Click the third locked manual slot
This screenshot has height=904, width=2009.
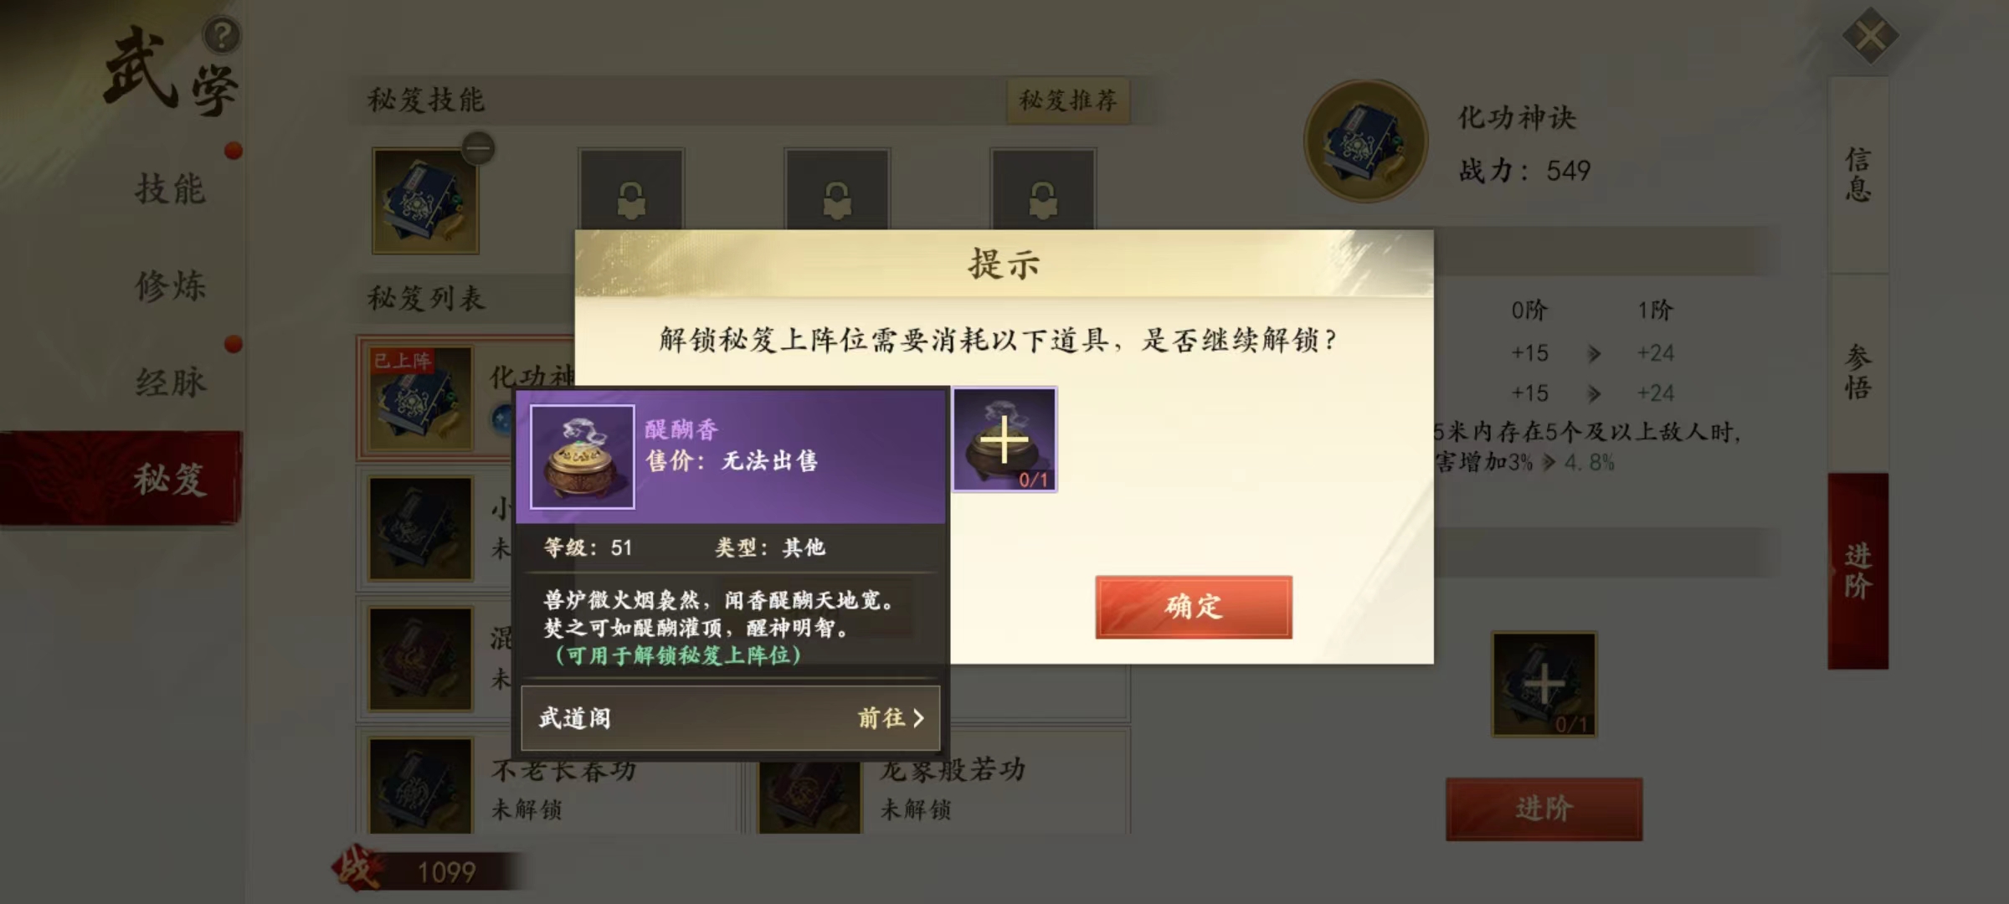[x=837, y=191]
